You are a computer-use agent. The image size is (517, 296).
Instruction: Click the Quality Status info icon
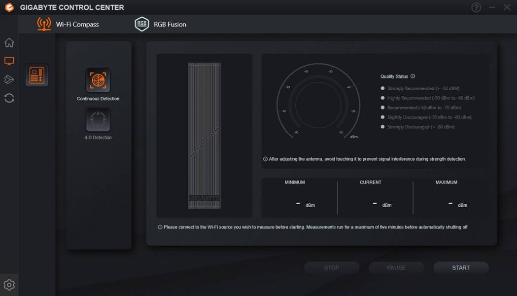(413, 76)
